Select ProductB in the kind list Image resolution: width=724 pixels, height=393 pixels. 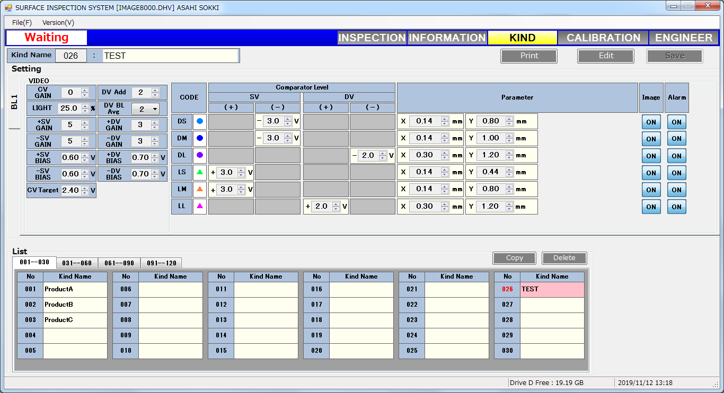75,305
